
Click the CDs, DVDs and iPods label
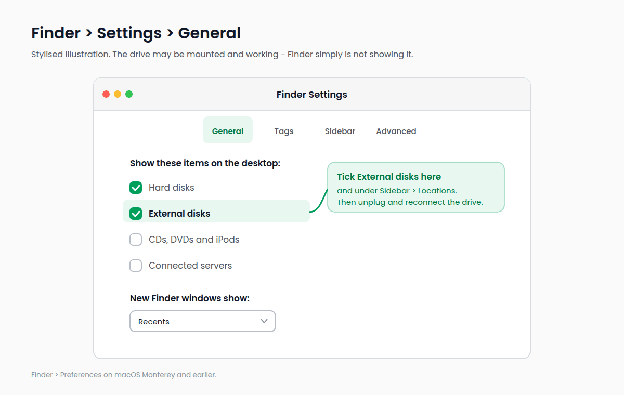click(194, 240)
